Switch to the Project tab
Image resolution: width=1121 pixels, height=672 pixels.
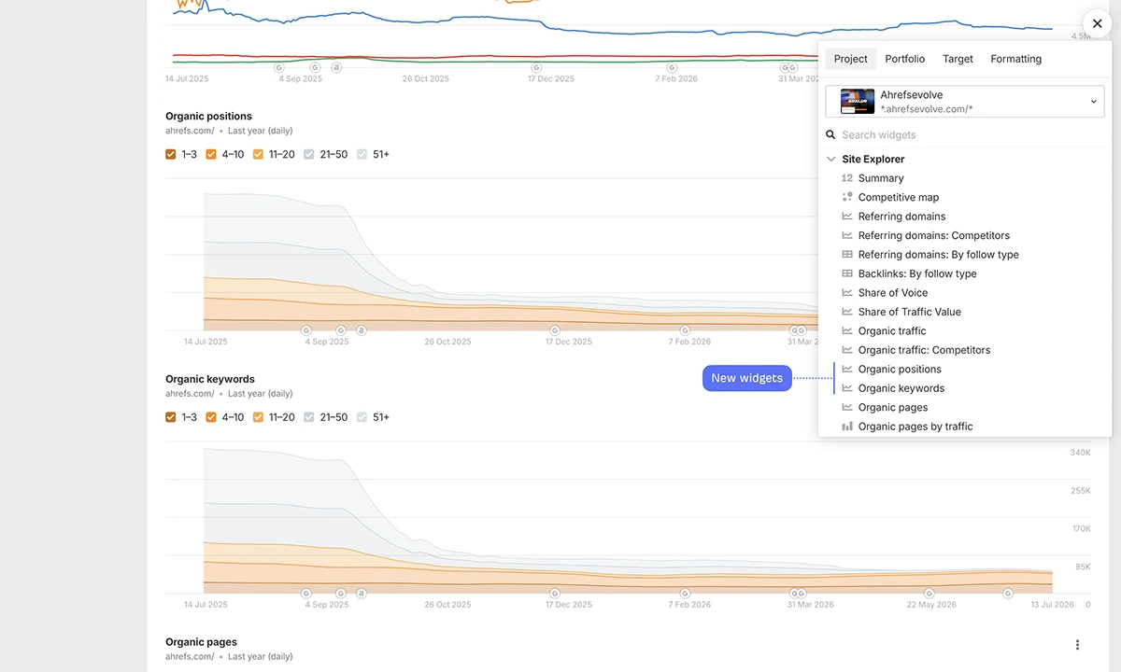(850, 59)
